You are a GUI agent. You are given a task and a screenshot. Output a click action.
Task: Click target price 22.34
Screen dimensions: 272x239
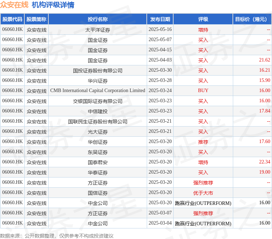click(265, 162)
